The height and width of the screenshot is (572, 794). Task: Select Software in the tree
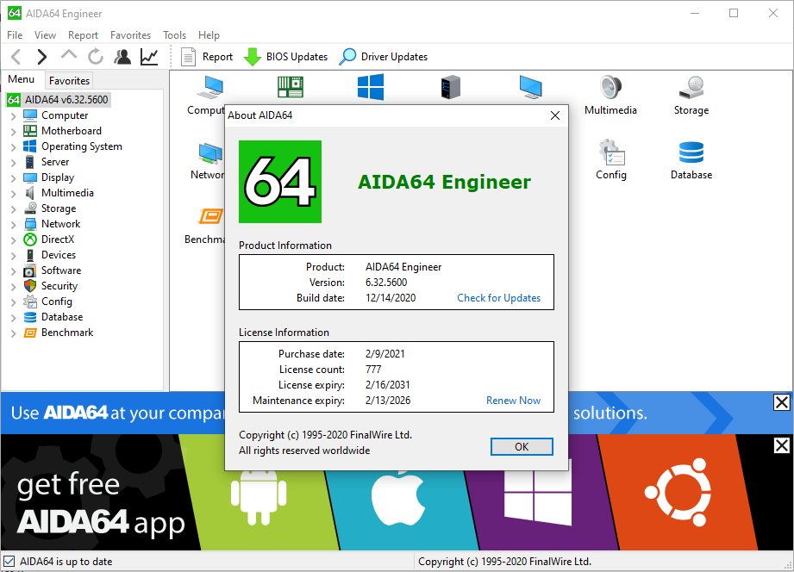point(60,270)
